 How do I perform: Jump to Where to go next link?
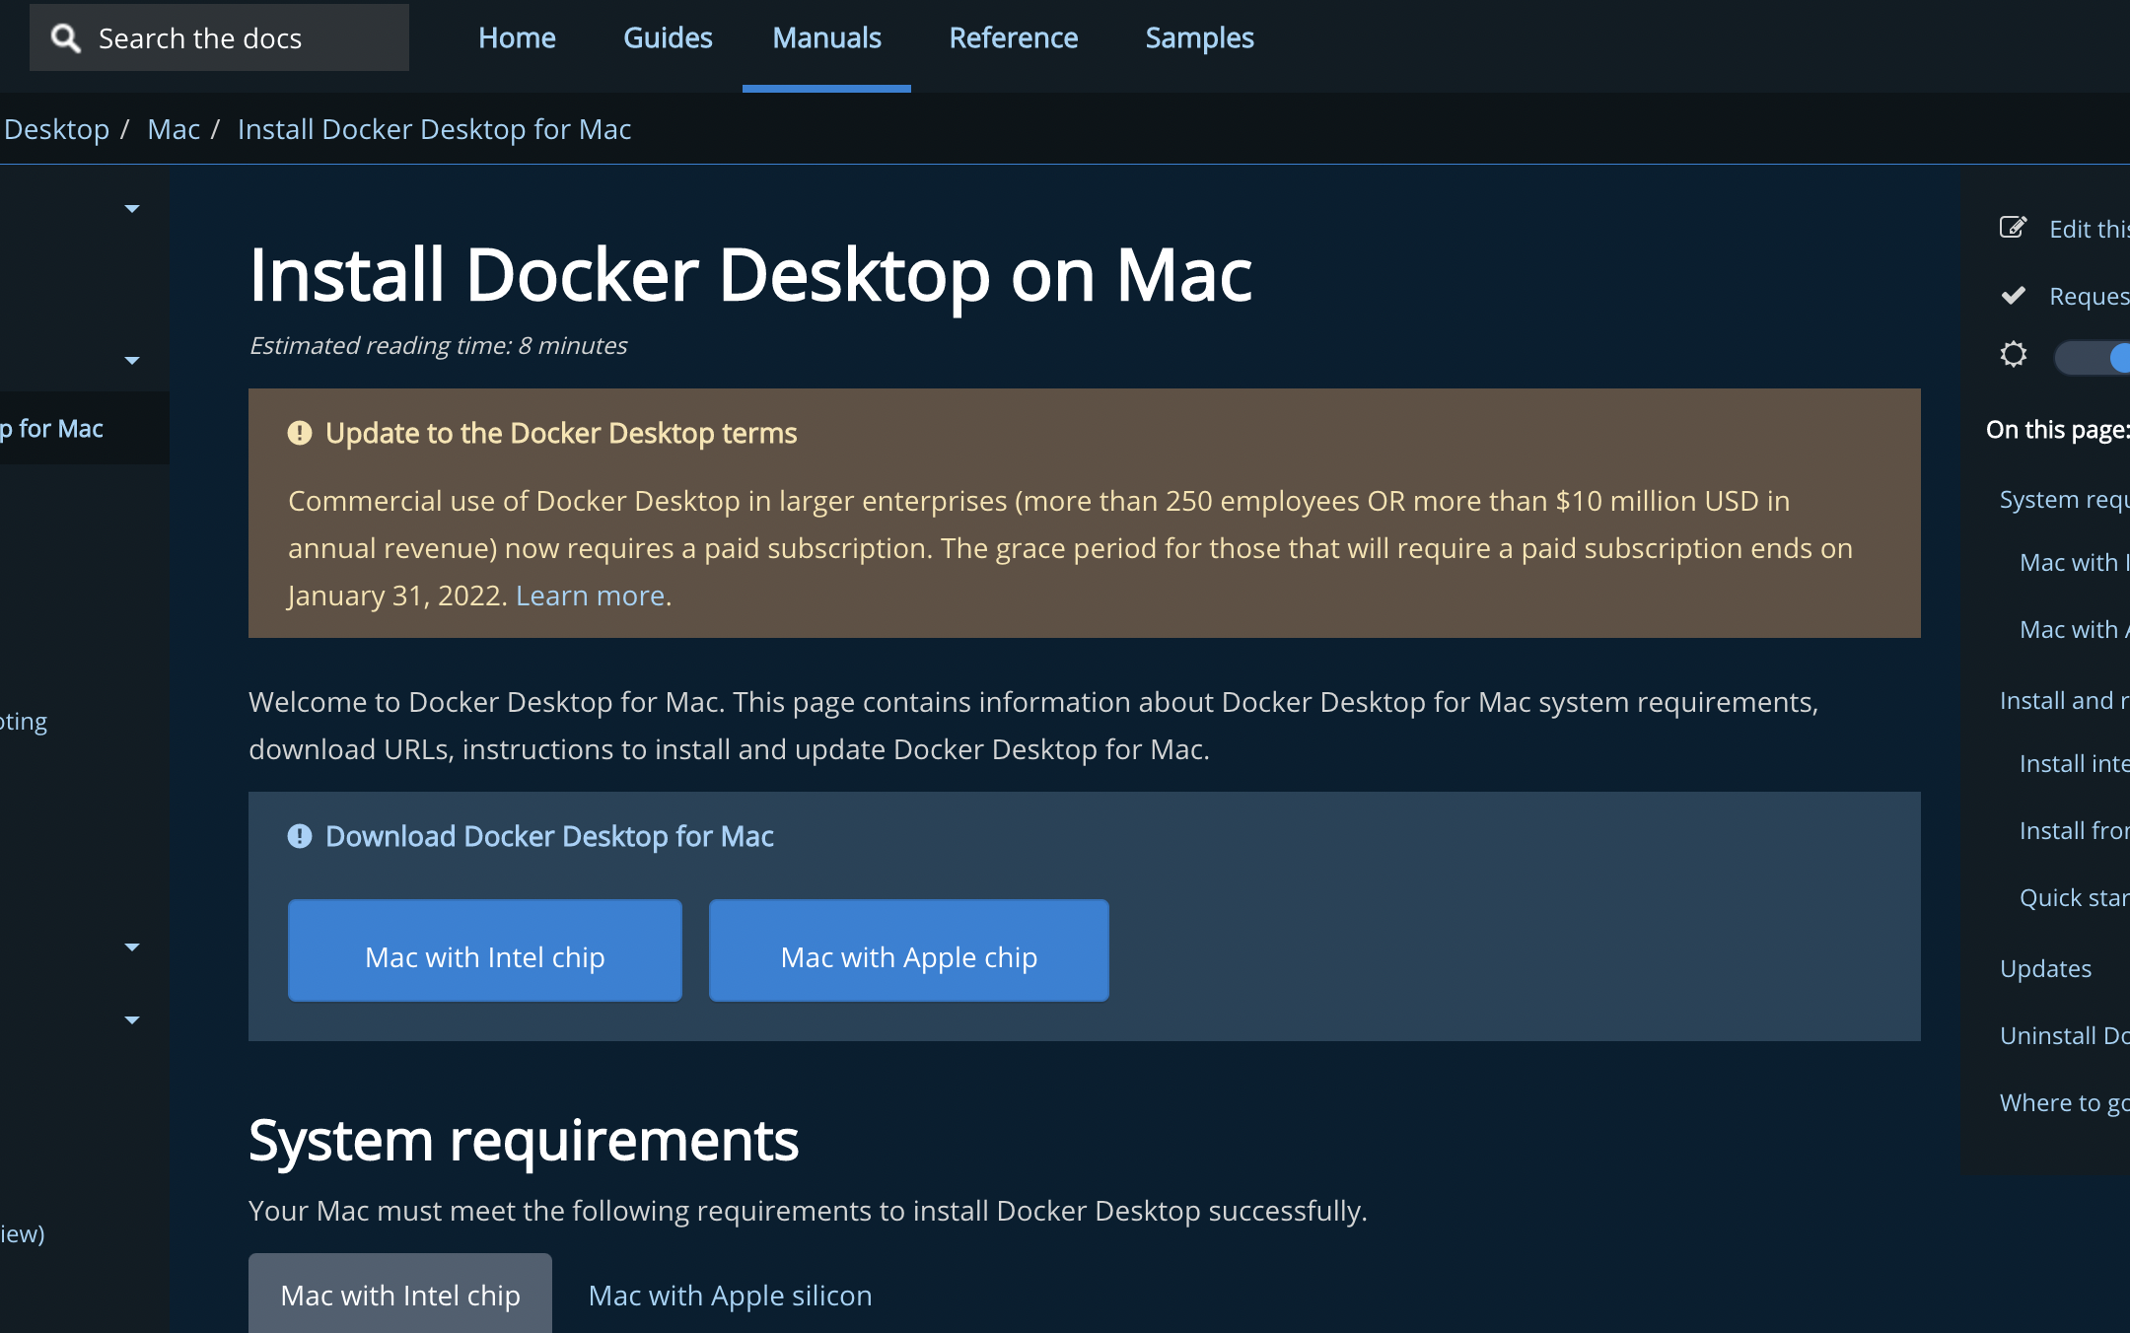click(x=2064, y=1102)
